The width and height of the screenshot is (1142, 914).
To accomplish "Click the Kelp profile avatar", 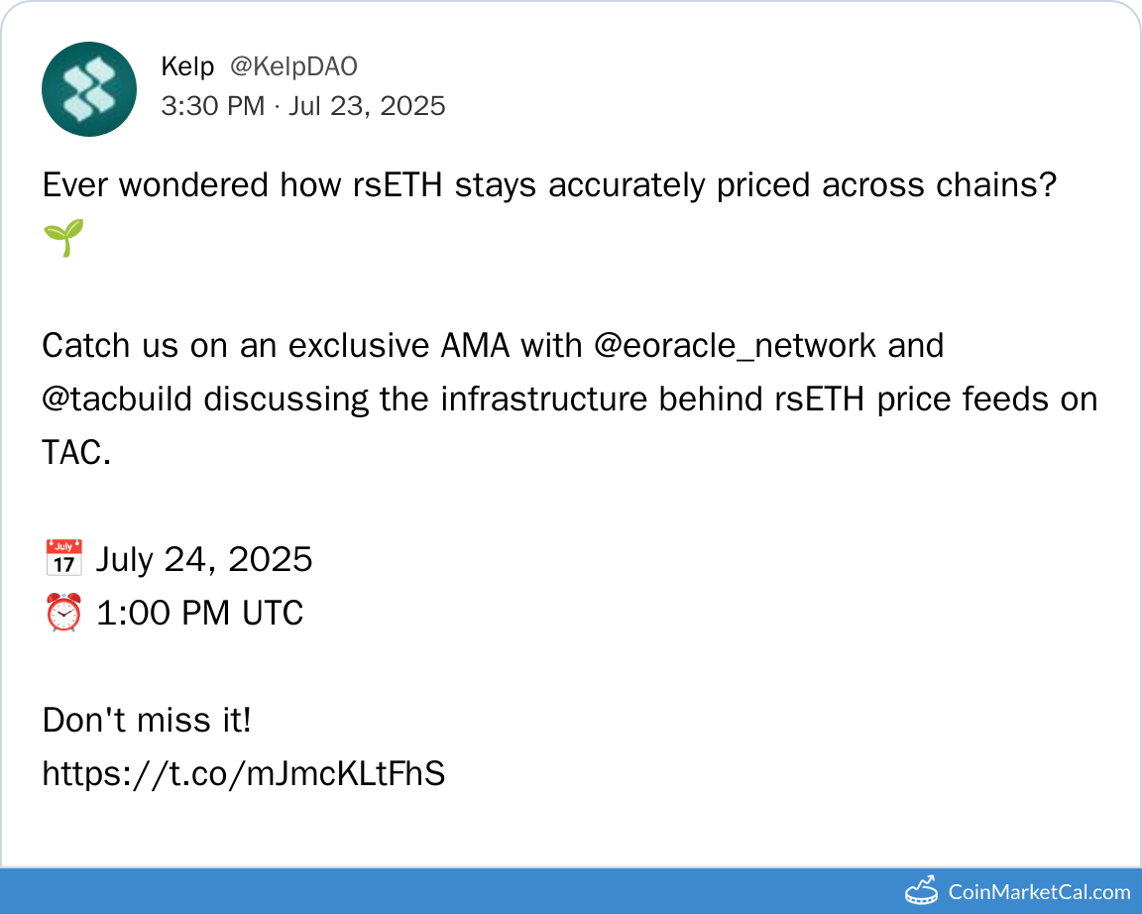I will click(89, 89).
